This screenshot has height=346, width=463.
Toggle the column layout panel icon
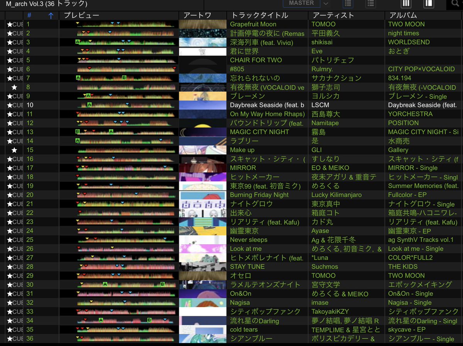(x=406, y=3)
